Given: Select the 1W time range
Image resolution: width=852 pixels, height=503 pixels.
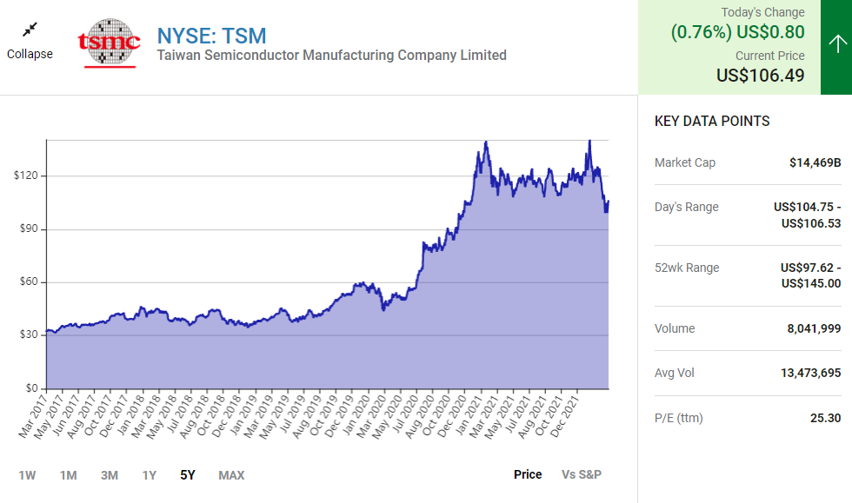Looking at the screenshot, I should click(x=28, y=475).
